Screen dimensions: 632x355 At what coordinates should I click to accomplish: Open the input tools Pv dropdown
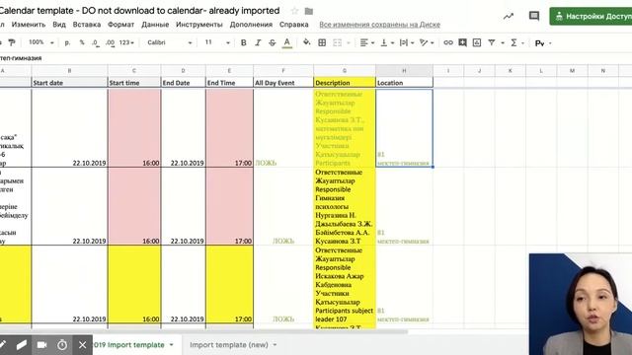tap(543, 43)
